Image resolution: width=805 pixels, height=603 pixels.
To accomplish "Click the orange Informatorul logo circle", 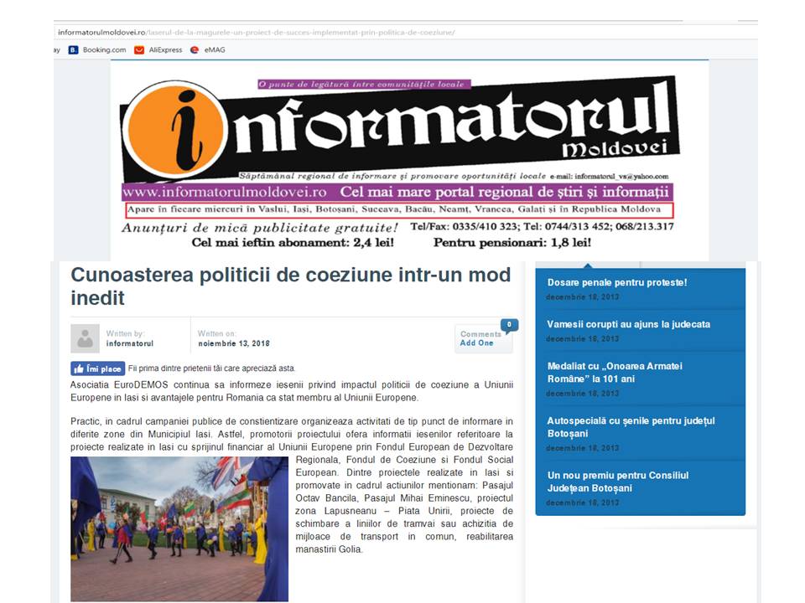I will pos(175,131).
